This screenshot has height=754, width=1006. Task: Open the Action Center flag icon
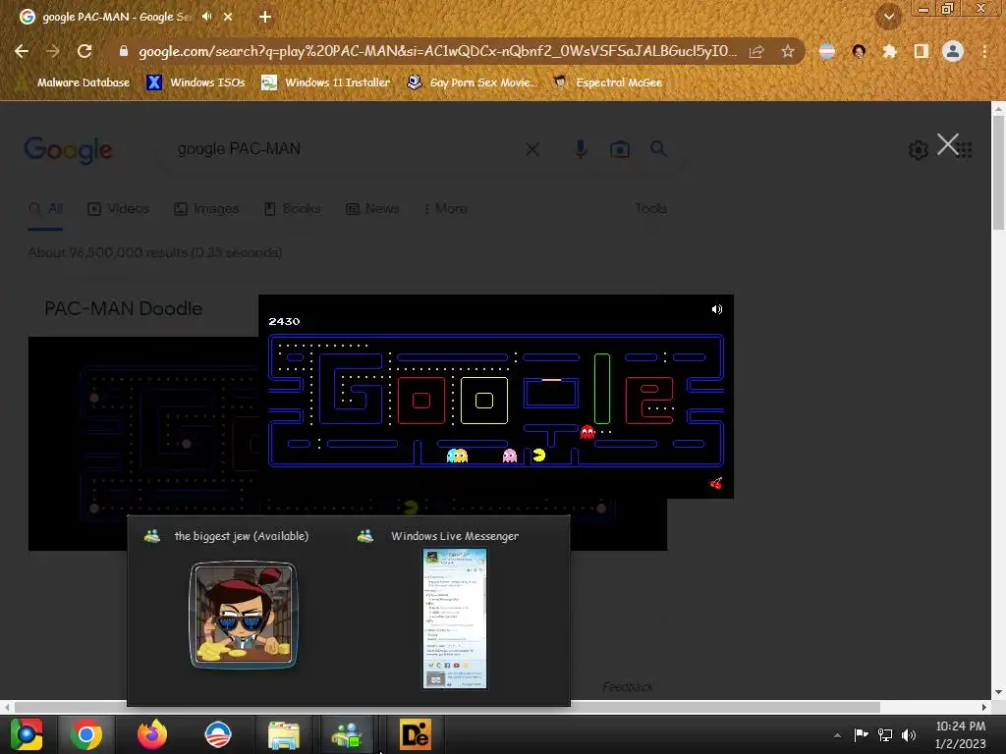click(861, 734)
